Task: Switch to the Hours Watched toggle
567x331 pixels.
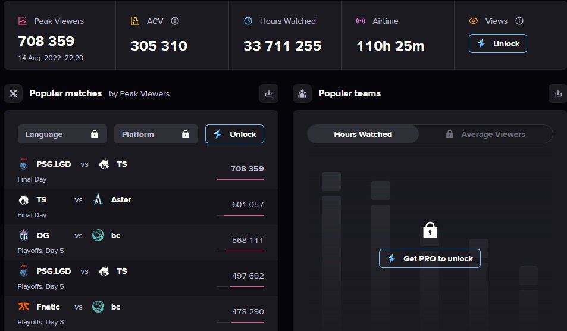Action: (363, 134)
